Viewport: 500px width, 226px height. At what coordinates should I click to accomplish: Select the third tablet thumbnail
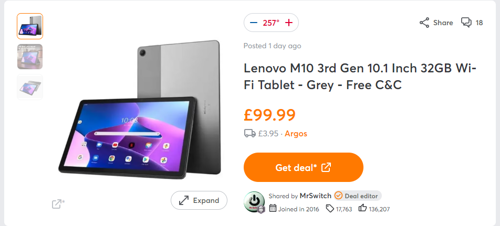[30, 87]
